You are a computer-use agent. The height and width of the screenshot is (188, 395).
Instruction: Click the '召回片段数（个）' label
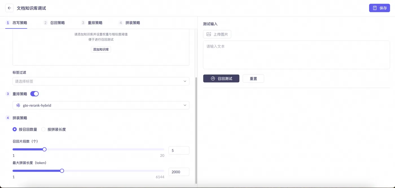pos(25,141)
